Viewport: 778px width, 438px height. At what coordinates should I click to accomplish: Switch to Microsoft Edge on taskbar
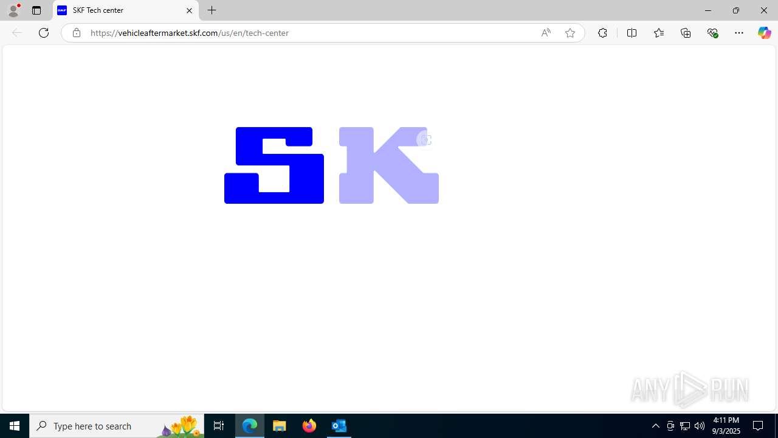click(x=250, y=426)
